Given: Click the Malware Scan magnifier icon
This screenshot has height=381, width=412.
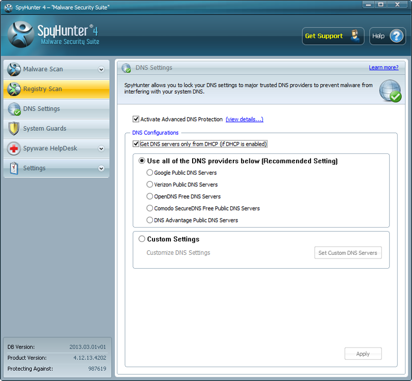Looking at the screenshot, I should 14,70.
